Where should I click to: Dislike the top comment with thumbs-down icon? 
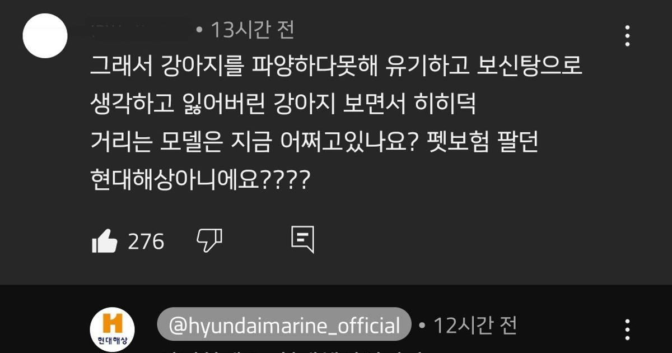[x=209, y=241]
